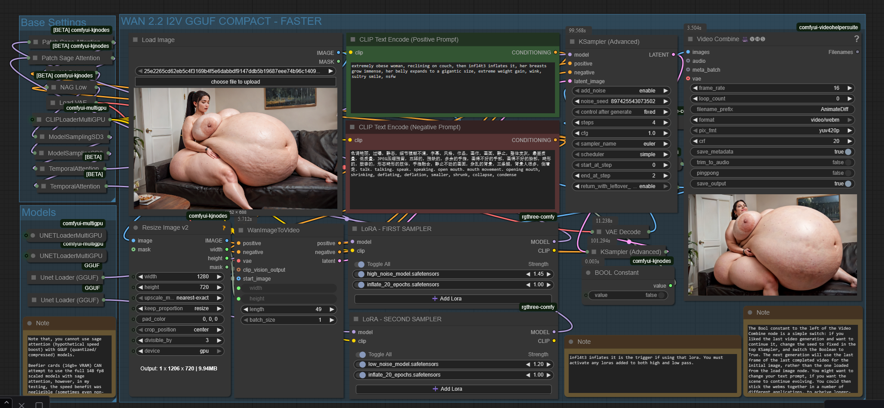Enable the pingpong option in Video Combine
Screen dimensions: 884x408
coord(848,173)
